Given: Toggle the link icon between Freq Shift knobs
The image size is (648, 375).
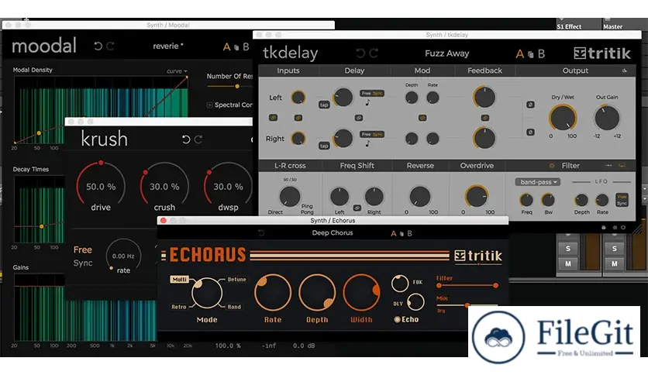Looking at the screenshot, I should pos(357,208).
